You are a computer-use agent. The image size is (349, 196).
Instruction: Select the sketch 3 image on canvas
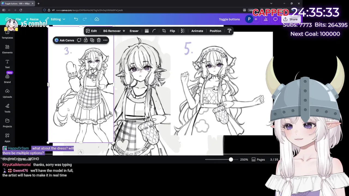(81, 84)
